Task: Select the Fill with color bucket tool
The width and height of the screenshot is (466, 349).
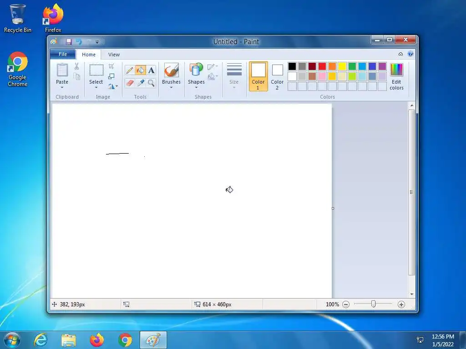Action: (x=140, y=70)
